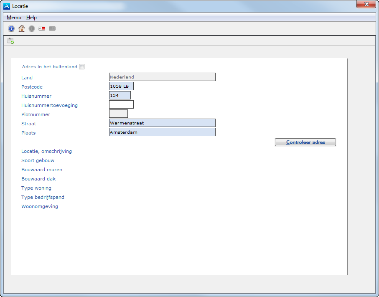Select the Huisnummer input field
The height and width of the screenshot is (297, 379).
pyautogui.click(x=120, y=95)
